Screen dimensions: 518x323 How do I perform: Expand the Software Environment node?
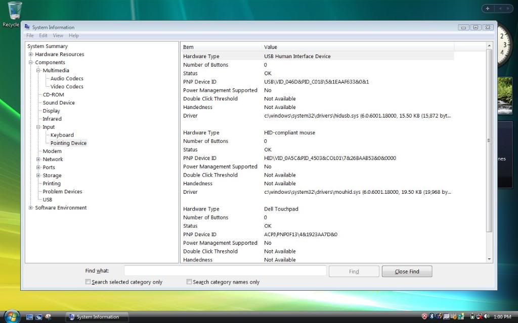[30, 208]
